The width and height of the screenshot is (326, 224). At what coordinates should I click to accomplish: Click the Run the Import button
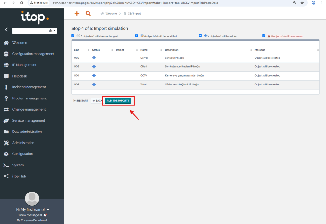coord(118,101)
